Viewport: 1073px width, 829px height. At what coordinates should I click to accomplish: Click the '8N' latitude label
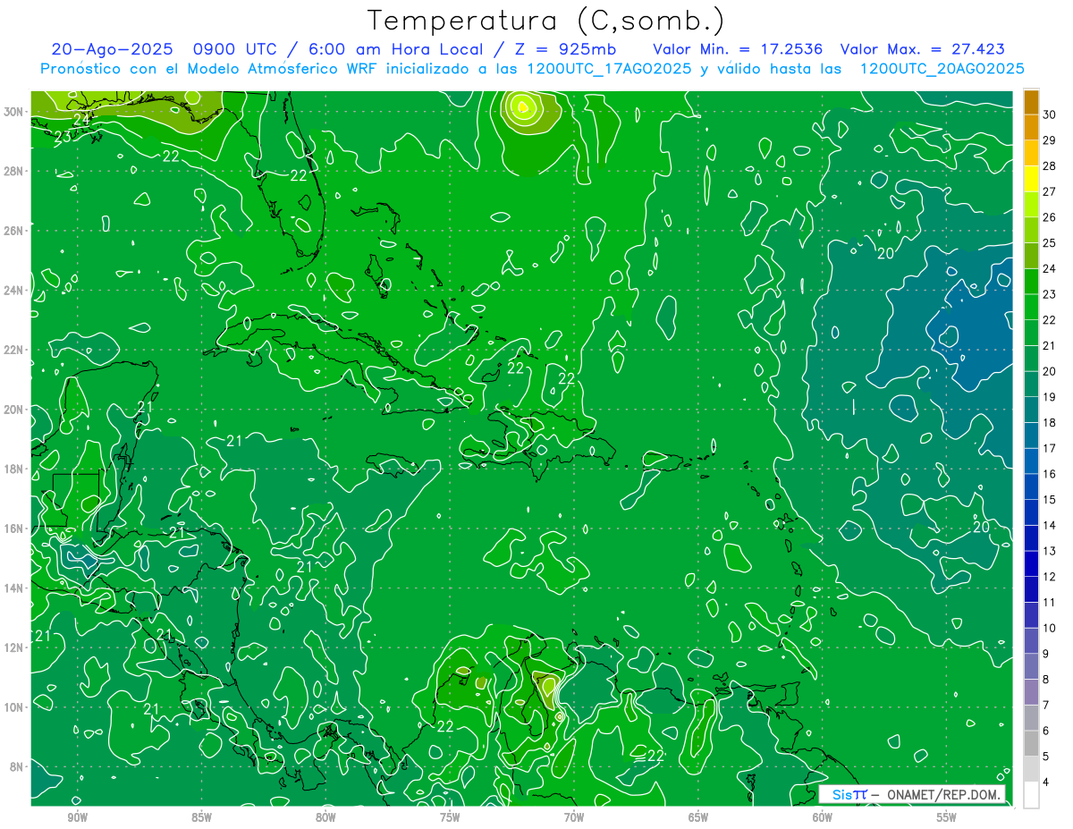(17, 766)
